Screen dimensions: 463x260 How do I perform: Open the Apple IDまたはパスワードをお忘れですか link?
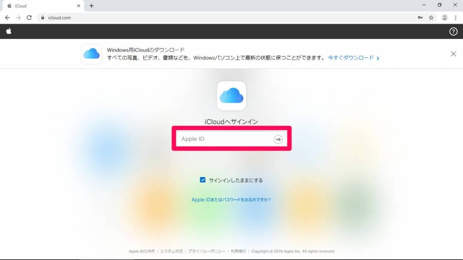(x=231, y=199)
